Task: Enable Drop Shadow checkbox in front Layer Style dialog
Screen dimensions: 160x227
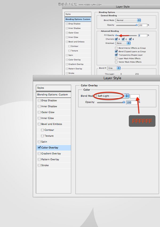Action: coord(39,101)
